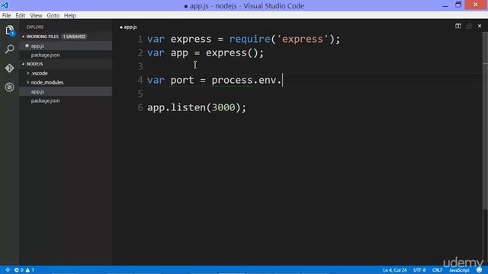
Task: Change the UTF-8 encoding in status bar
Action: tap(419, 270)
